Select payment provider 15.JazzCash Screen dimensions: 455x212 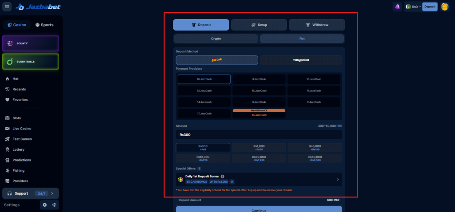(x=314, y=79)
